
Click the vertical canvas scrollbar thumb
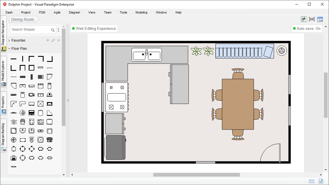coord(326,95)
